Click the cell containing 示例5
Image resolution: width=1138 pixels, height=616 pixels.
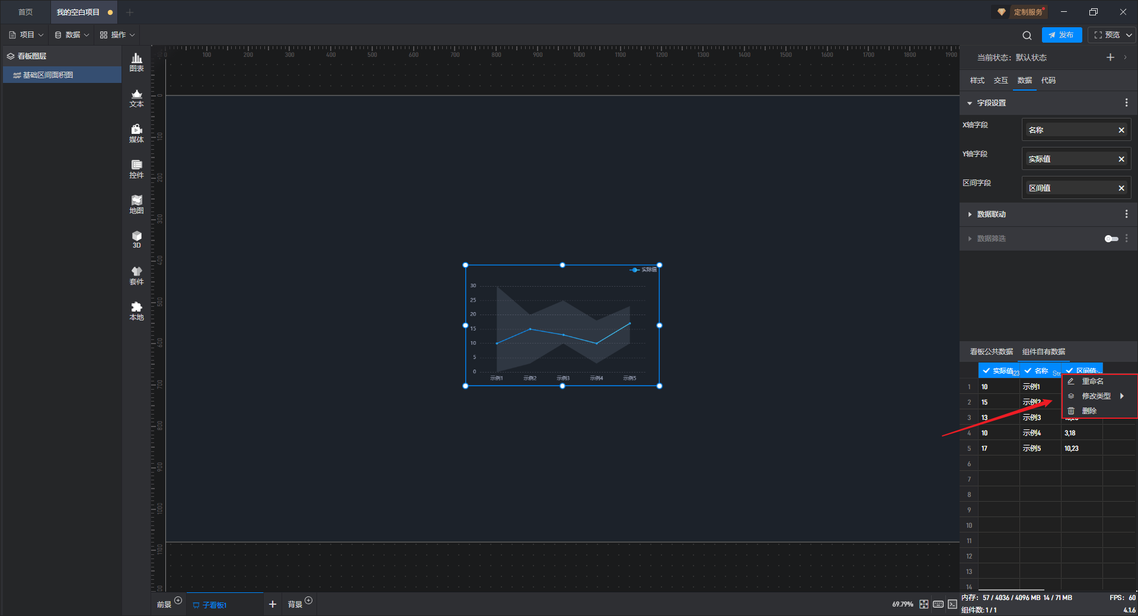tap(1040, 448)
